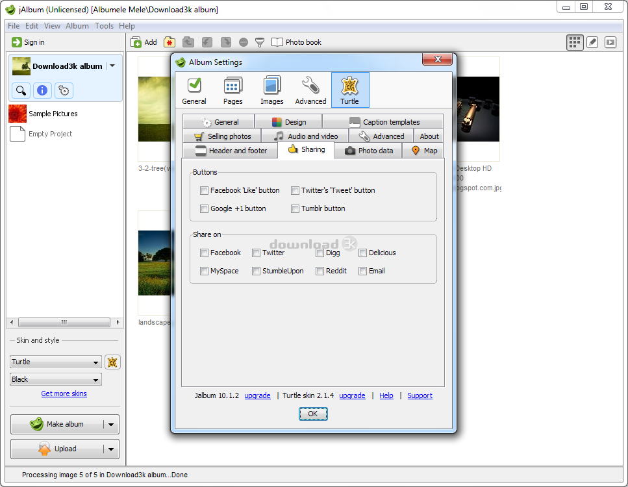Open the Tools menu
The width and height of the screenshot is (628, 487).
104,25
